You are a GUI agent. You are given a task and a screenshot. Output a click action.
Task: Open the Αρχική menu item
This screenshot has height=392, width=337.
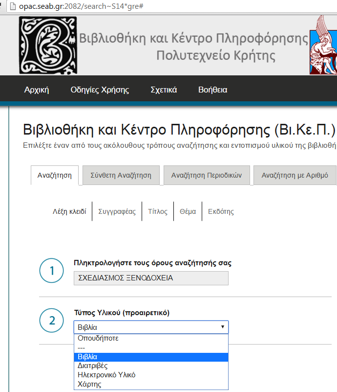37,90
